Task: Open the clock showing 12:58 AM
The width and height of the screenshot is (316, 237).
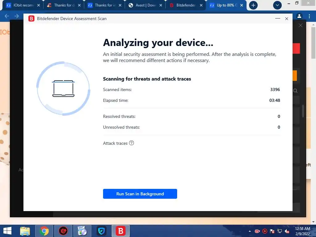Action: coord(302,231)
